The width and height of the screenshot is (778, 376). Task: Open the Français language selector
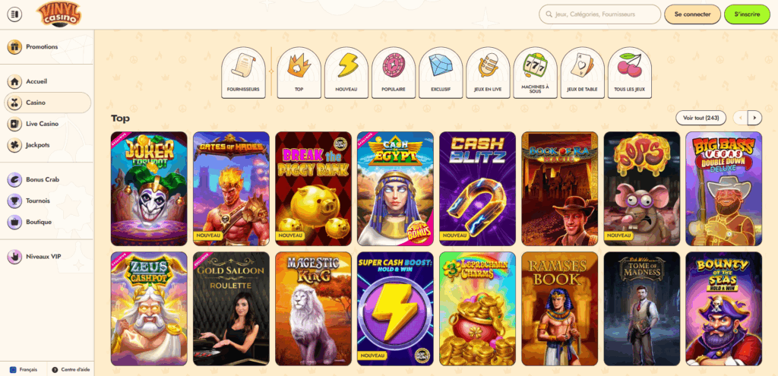(24, 370)
